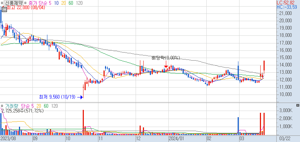Click the red arrow under 배당락 label
Image resolution: width=300 pixels, height=142 pixels.
pyautogui.click(x=166, y=64)
